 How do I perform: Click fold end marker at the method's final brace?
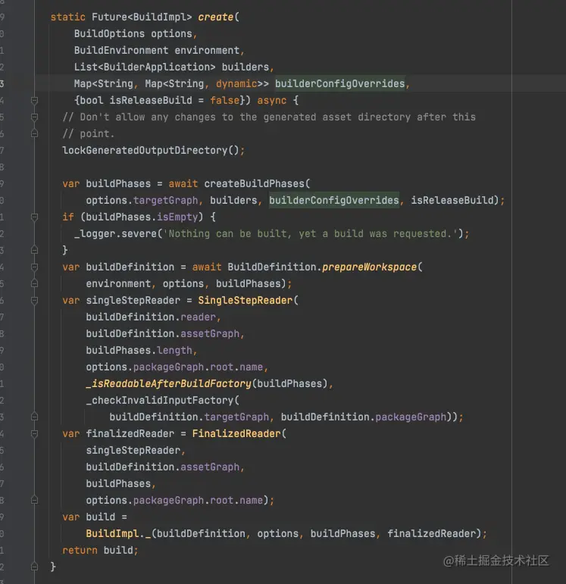click(34, 567)
